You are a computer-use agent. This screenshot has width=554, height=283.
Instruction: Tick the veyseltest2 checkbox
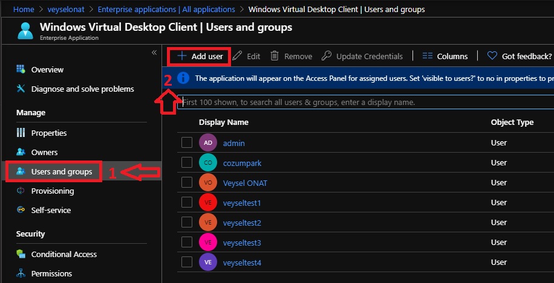point(186,222)
